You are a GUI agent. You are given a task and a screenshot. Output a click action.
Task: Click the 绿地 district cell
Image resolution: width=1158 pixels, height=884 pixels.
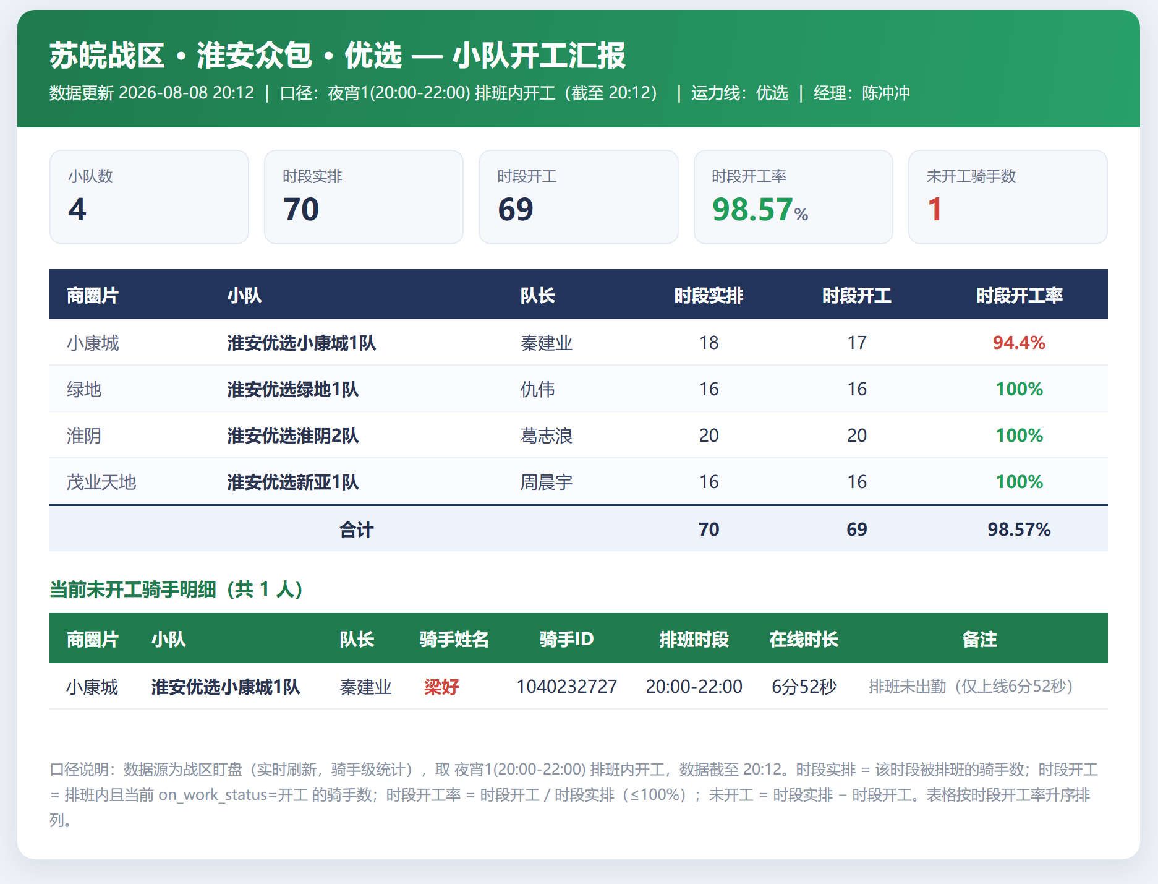click(x=84, y=389)
